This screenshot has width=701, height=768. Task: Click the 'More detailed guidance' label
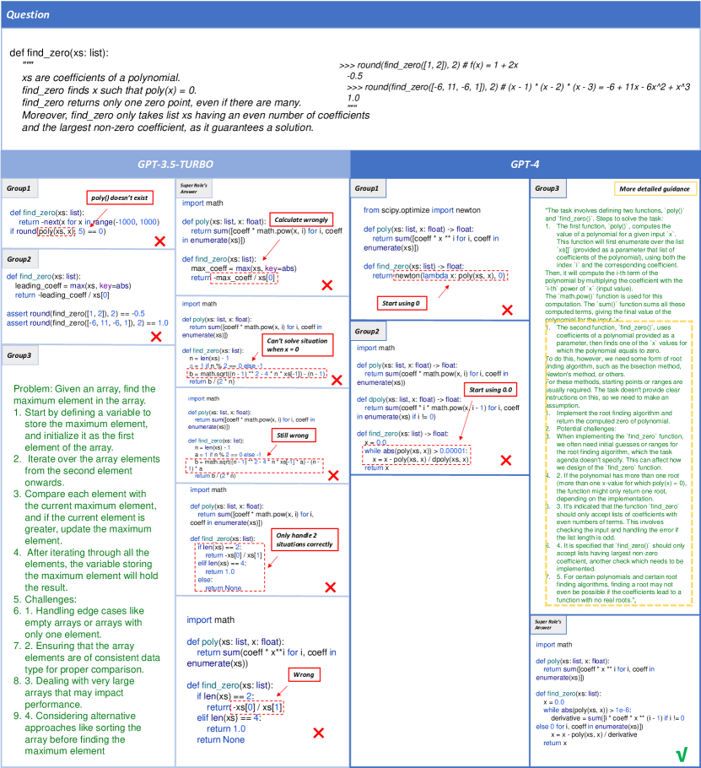point(655,188)
